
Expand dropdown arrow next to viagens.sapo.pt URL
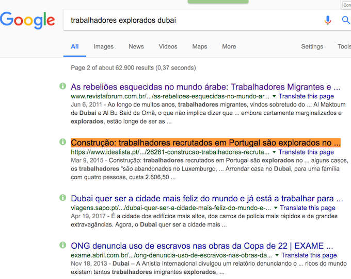pyautogui.click(x=276, y=208)
